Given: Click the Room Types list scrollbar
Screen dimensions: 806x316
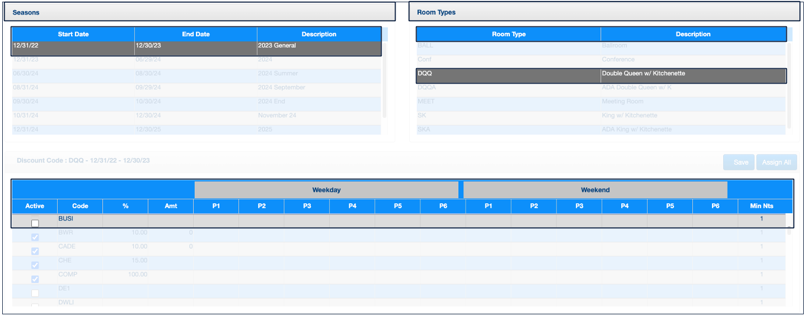Looking at the screenshot, I should (x=789, y=84).
